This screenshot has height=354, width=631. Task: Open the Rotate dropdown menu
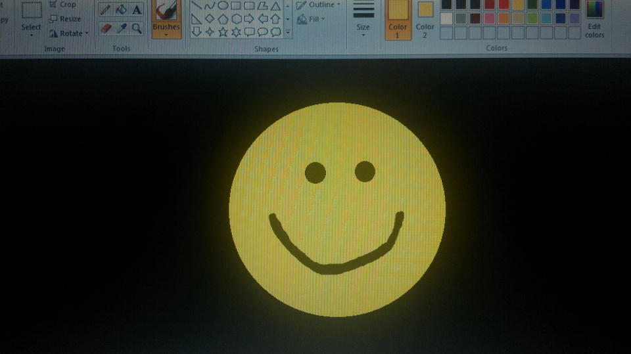69,33
